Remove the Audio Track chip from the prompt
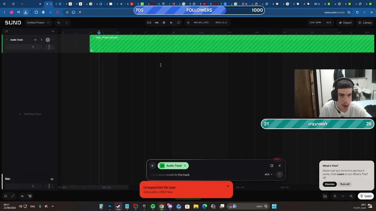376x211 pixels. point(185,166)
